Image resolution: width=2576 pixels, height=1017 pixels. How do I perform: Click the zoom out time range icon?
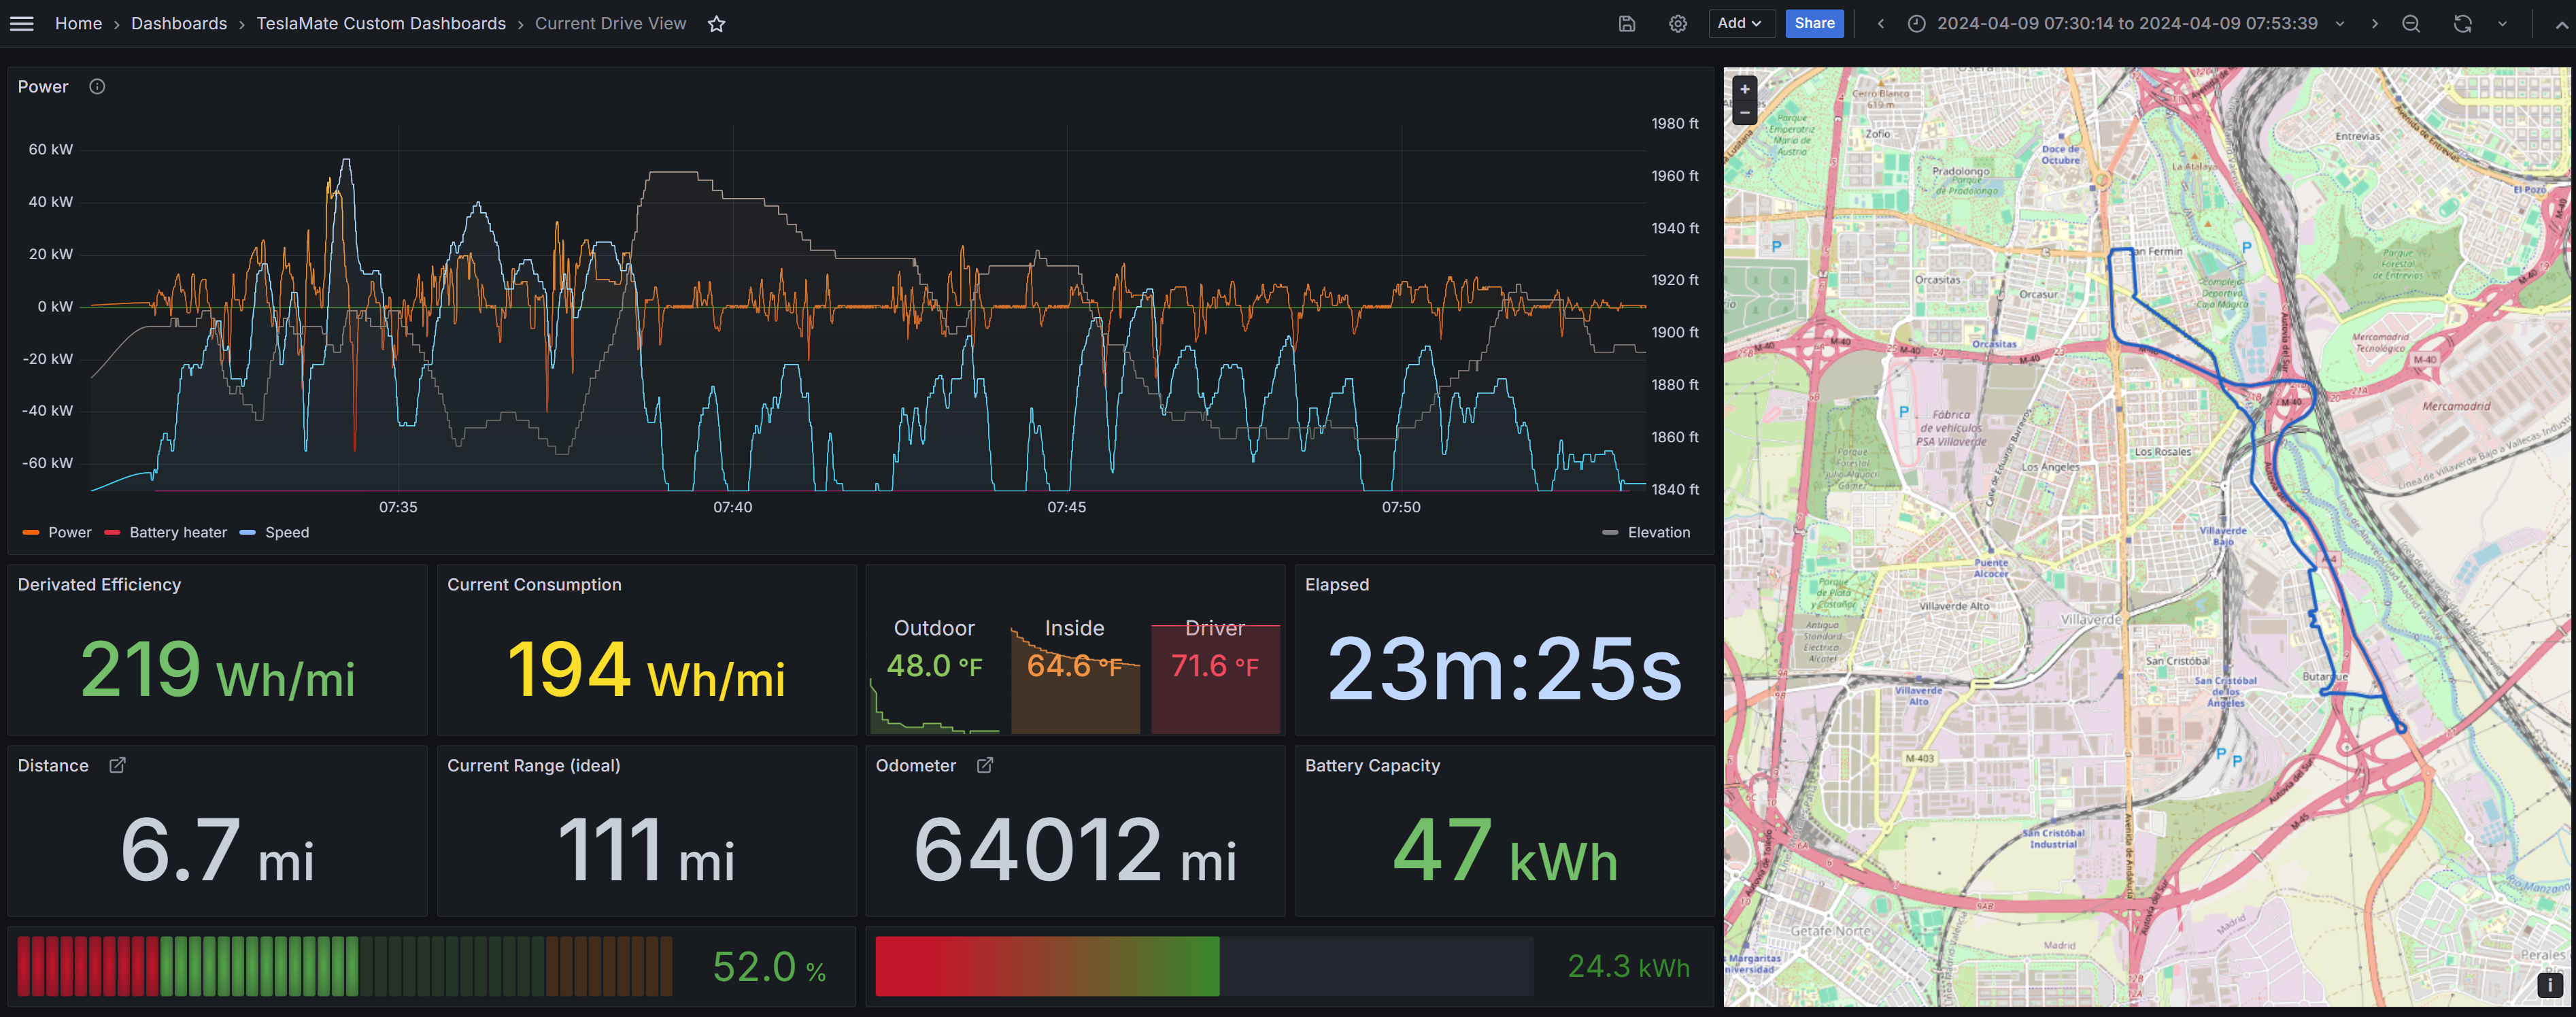[2410, 24]
